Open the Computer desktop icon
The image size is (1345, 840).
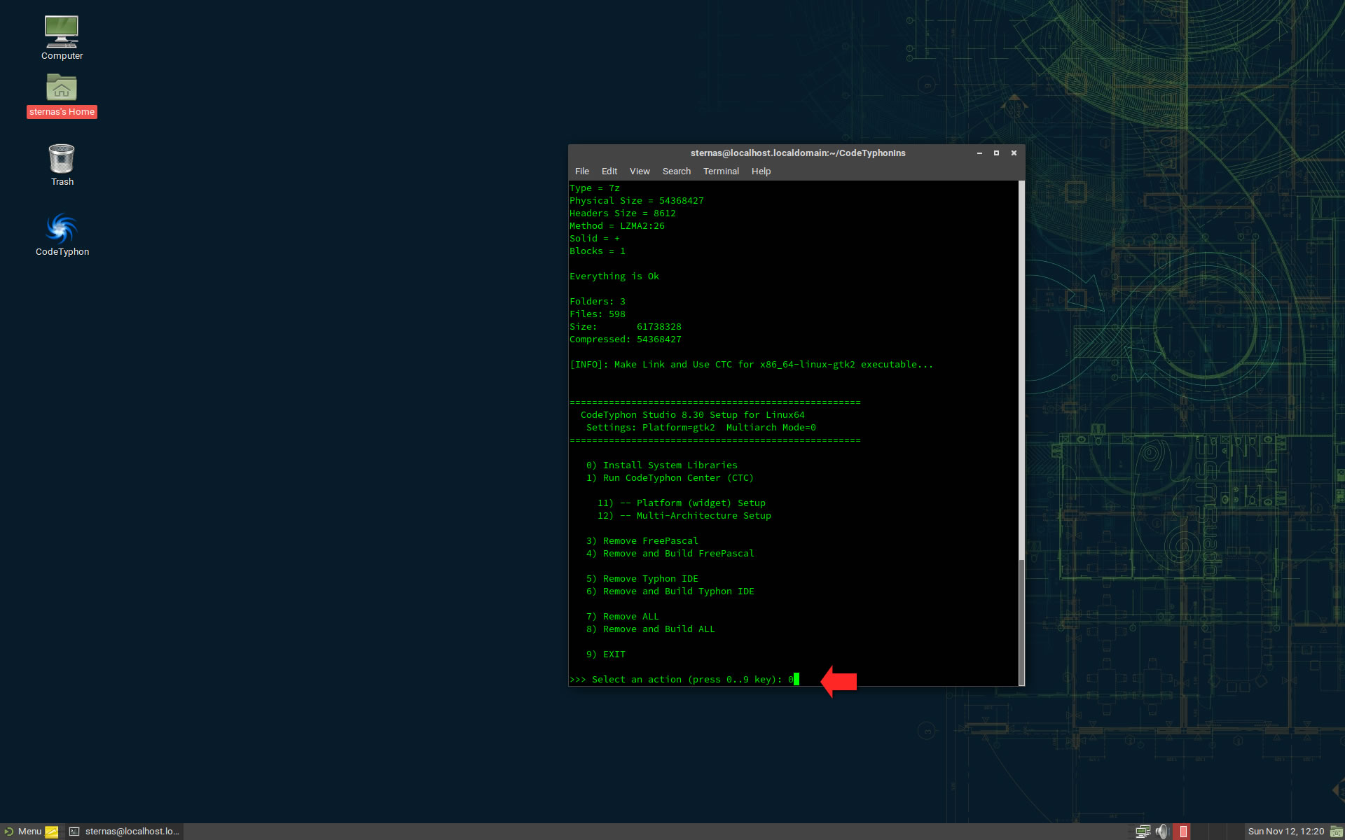[x=62, y=38]
